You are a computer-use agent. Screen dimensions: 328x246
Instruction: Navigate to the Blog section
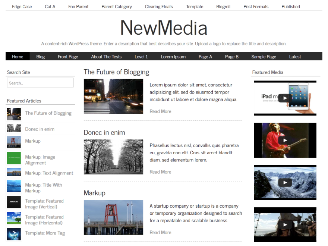pos(40,56)
